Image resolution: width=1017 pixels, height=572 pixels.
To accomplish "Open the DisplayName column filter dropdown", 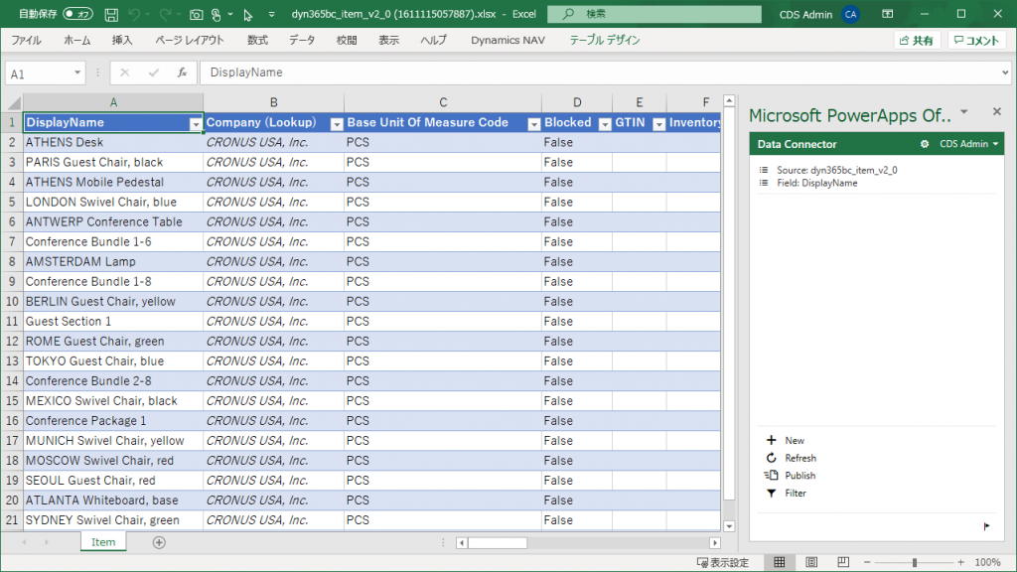I will click(x=196, y=123).
